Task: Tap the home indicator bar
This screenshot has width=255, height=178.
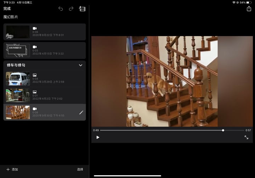Action: [127, 176]
